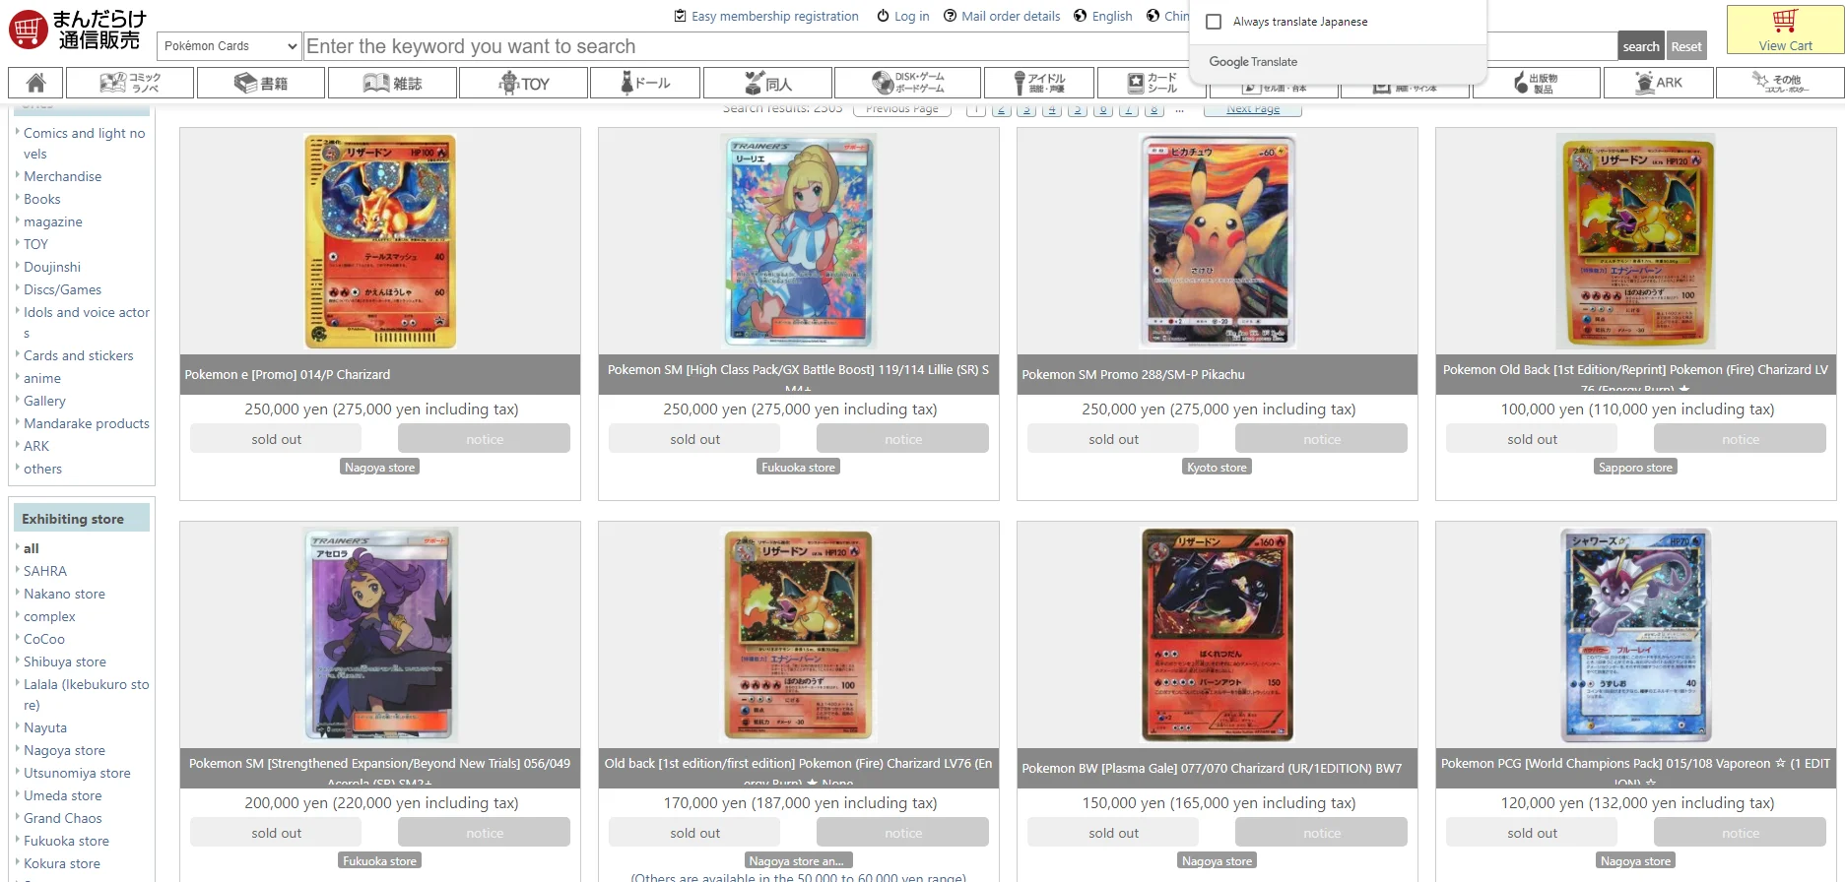This screenshot has width=1845, height=882.
Task: Filter by SAHRA exhibiting store
Action: click(x=45, y=571)
